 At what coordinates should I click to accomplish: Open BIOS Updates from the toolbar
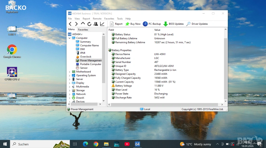click(173, 24)
